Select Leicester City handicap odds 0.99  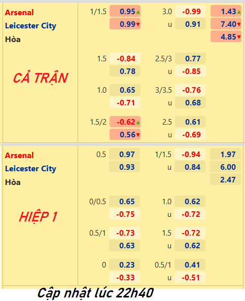point(125,24)
